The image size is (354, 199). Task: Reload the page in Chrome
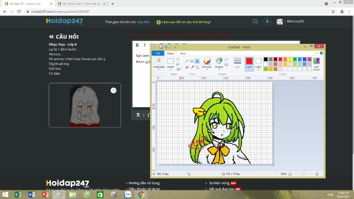[x=19, y=11]
